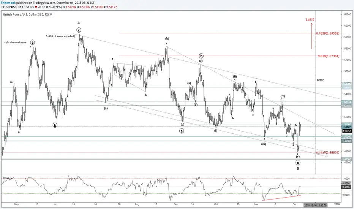Click the countdown timer 4:38:42 tag
The width and height of the screenshot is (354, 209).
(x=346, y=131)
